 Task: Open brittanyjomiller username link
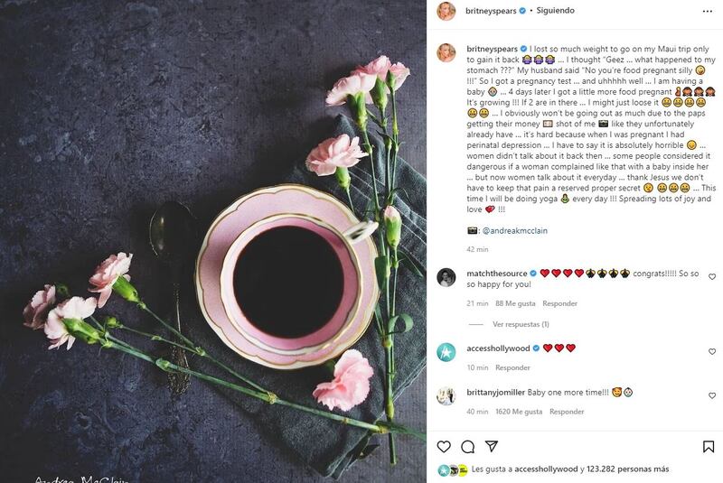click(495, 393)
